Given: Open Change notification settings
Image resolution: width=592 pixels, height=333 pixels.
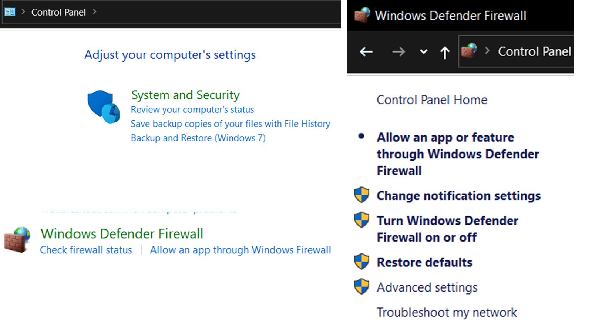Looking at the screenshot, I should click(x=459, y=196).
